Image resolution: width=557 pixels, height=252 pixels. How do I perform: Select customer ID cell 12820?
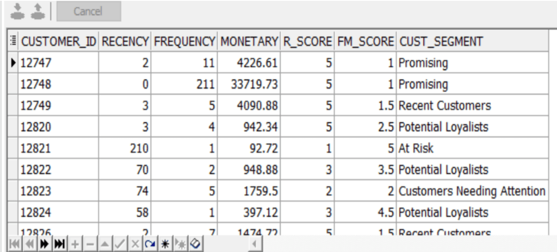tap(58, 127)
